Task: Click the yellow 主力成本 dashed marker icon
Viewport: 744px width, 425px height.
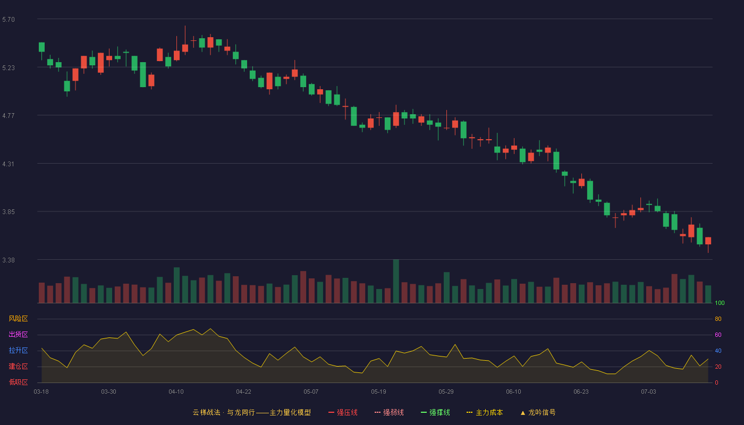Action: coord(469,412)
